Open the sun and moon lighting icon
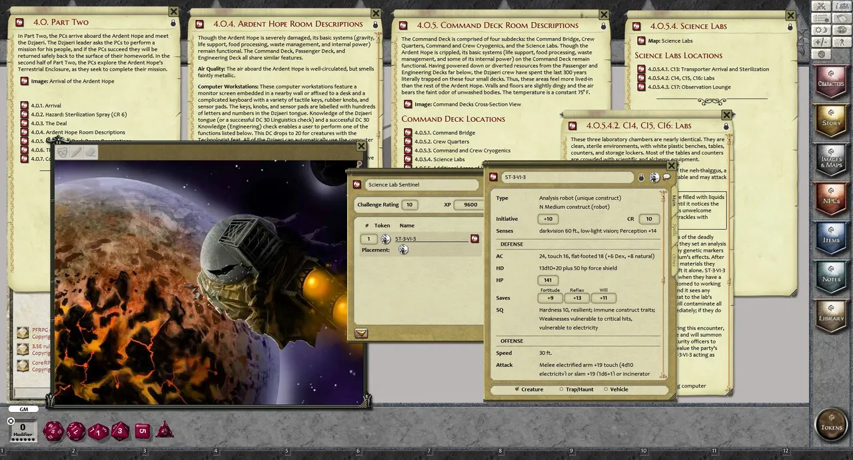Image resolution: width=853 pixels, height=460 pixels. (821, 30)
